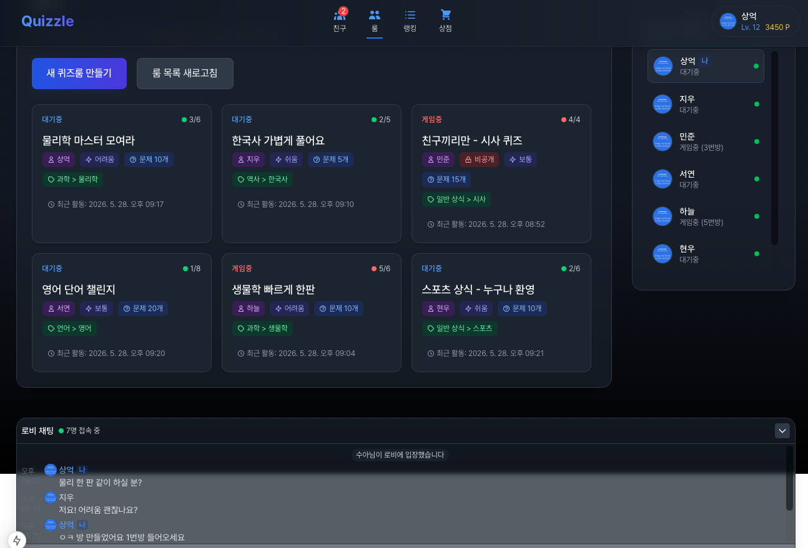Open 친구끼리만 - 시사 퀴즈 room
Image resolution: width=808 pixels, height=548 pixels.
coord(501,173)
